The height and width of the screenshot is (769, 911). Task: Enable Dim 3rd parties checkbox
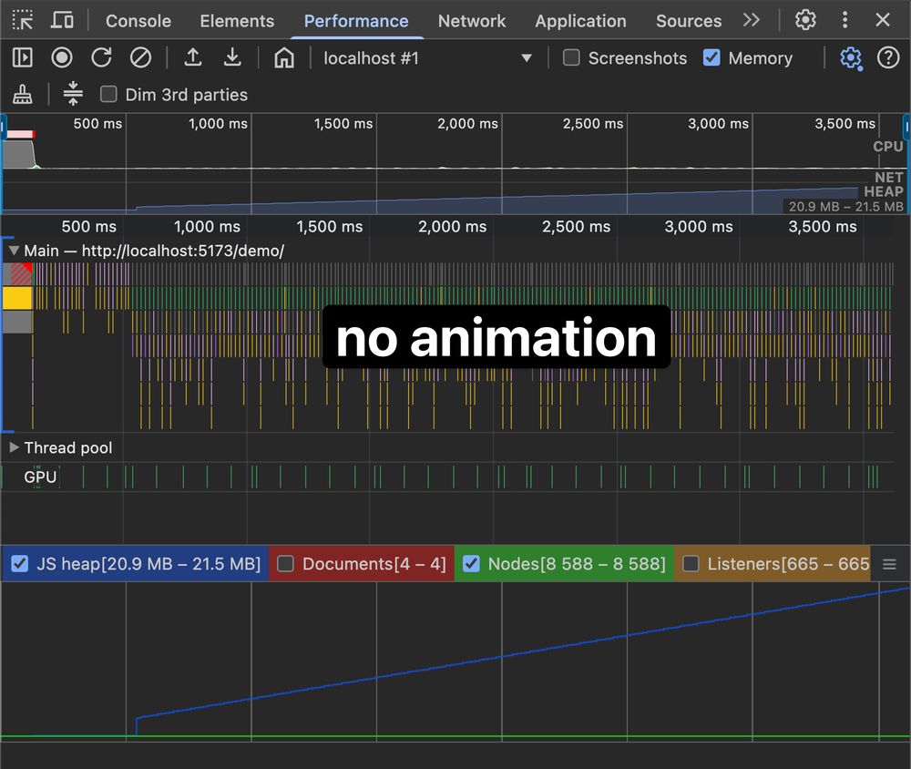click(x=108, y=94)
